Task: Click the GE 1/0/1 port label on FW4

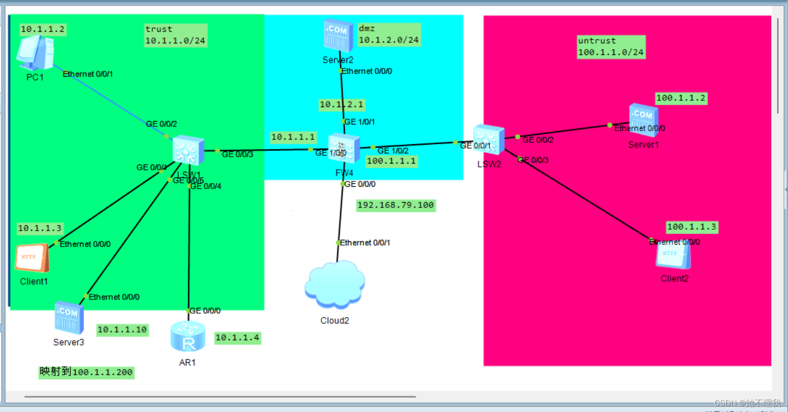Action: (359, 122)
